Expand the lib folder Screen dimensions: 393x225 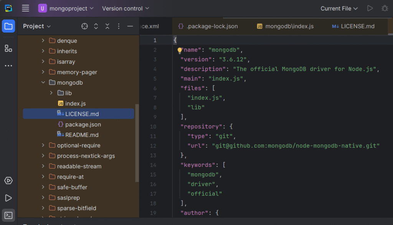pyautogui.click(x=51, y=93)
